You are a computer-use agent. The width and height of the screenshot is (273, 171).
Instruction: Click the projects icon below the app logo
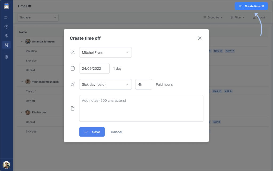coord(6,17)
